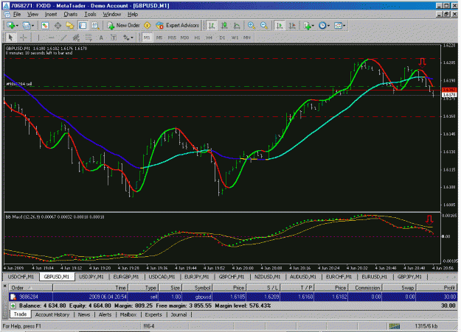Click the Commission column header
The width and height of the screenshot is (461, 332).
tap(365, 288)
